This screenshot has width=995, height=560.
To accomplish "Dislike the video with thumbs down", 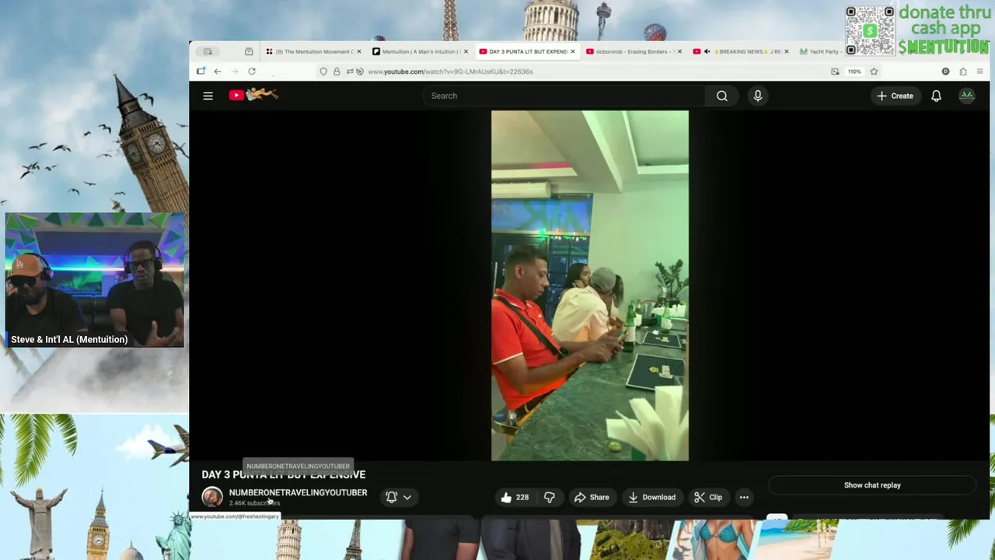I will coord(549,497).
